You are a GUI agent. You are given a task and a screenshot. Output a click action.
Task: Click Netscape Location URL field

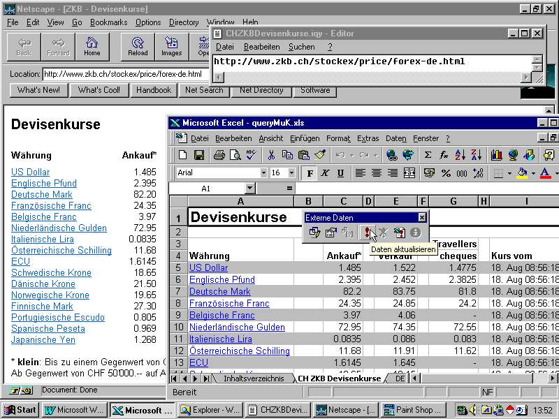[x=126, y=74]
